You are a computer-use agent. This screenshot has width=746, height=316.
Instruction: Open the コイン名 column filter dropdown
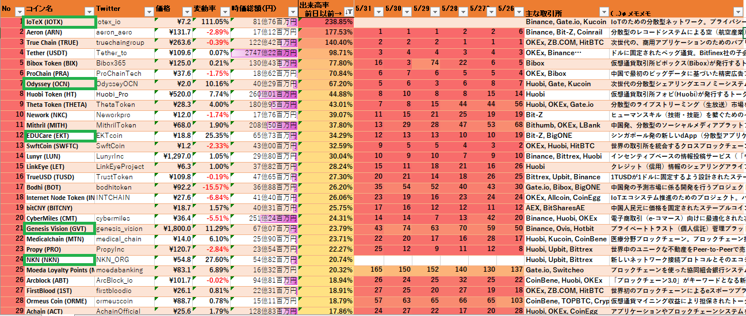(x=89, y=11)
